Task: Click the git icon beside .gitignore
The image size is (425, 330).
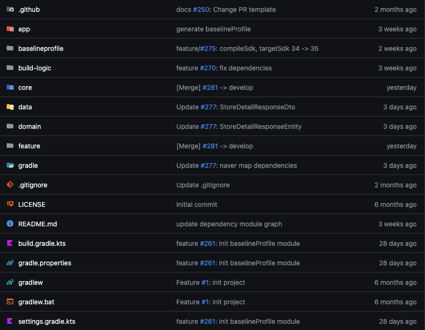Action: pos(10,185)
